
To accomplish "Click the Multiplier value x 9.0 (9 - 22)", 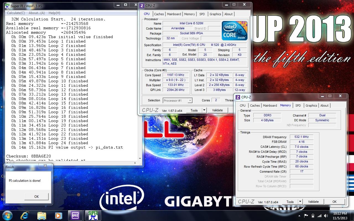I will coord(176,80).
